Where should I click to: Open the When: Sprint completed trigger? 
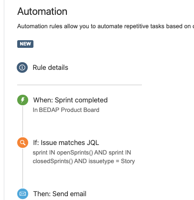point(70,100)
